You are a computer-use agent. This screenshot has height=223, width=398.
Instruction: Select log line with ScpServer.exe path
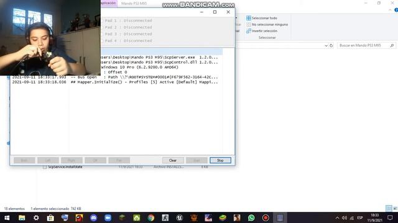point(159,57)
